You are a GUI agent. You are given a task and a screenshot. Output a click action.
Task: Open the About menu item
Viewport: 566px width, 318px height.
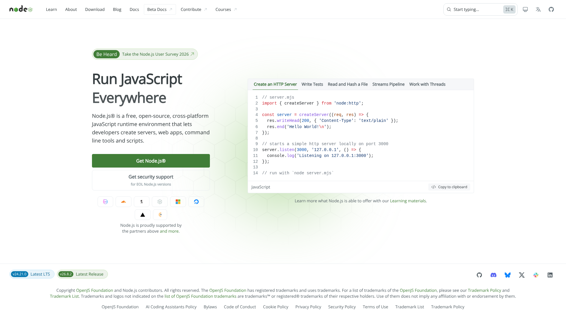coord(71,9)
